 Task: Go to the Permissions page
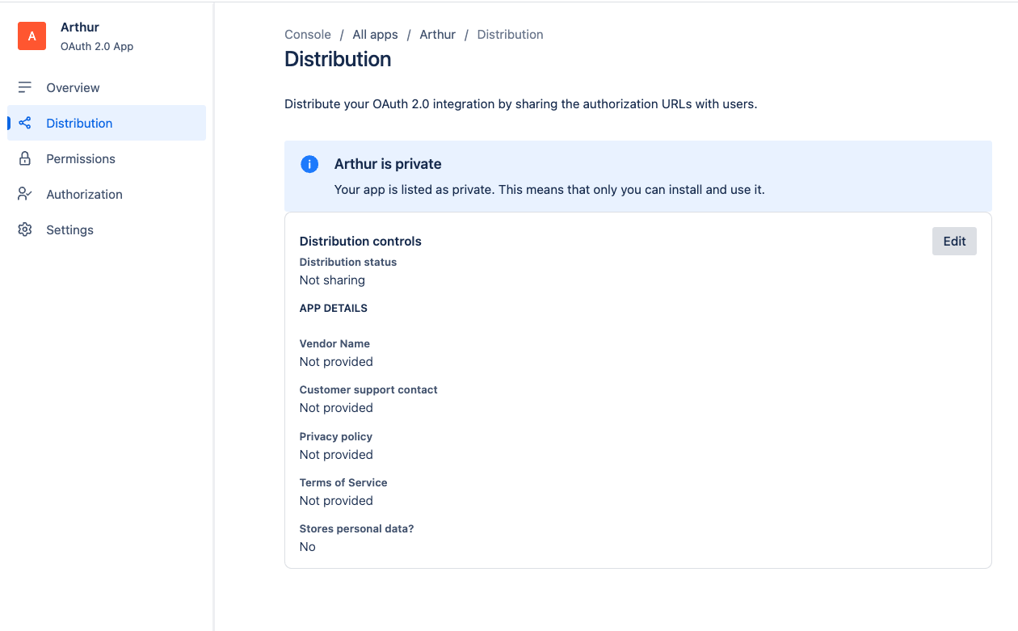point(81,158)
